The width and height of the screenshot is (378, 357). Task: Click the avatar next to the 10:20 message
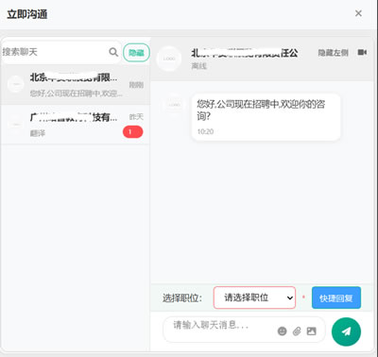174,104
